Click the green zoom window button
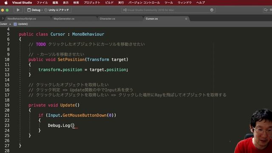This screenshot has height=153, width=272. (7, 10)
